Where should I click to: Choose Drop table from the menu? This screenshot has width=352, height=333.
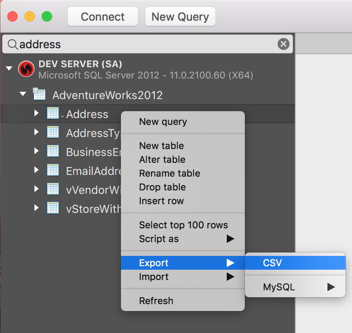[162, 187]
